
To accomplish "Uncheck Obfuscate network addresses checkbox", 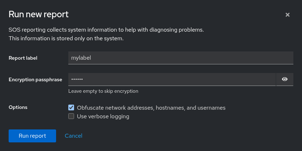I will [71, 107].
